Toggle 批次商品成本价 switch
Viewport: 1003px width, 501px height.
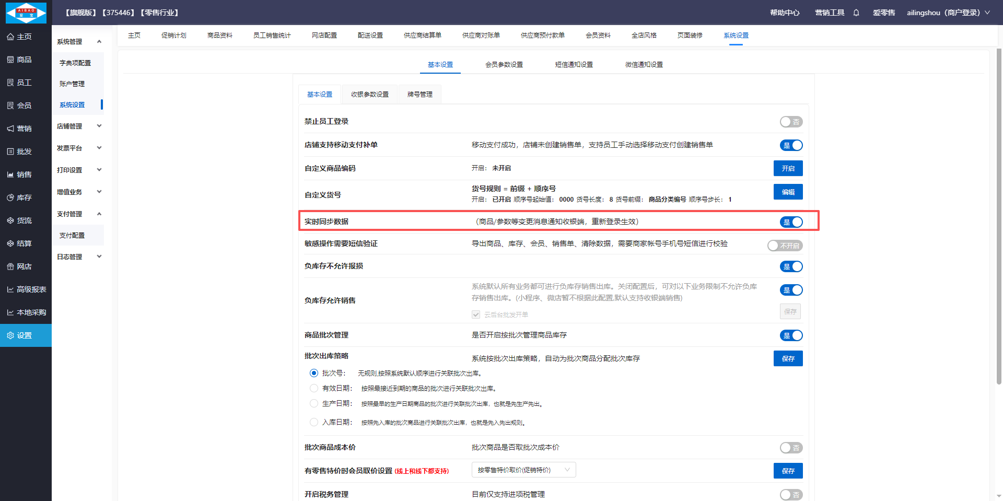pyautogui.click(x=791, y=448)
